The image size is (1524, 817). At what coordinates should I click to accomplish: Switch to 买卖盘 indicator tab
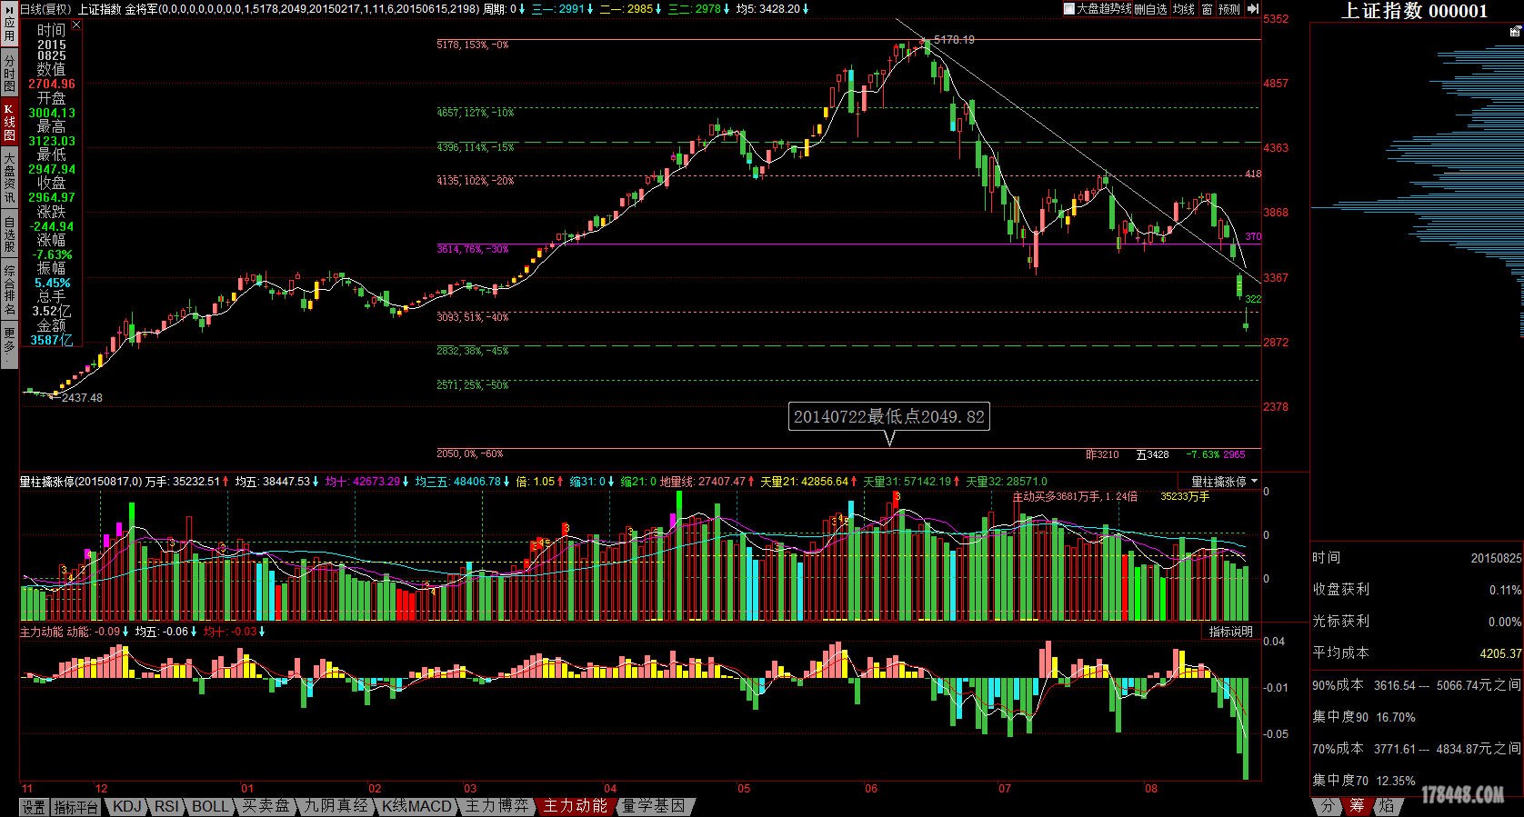[266, 807]
